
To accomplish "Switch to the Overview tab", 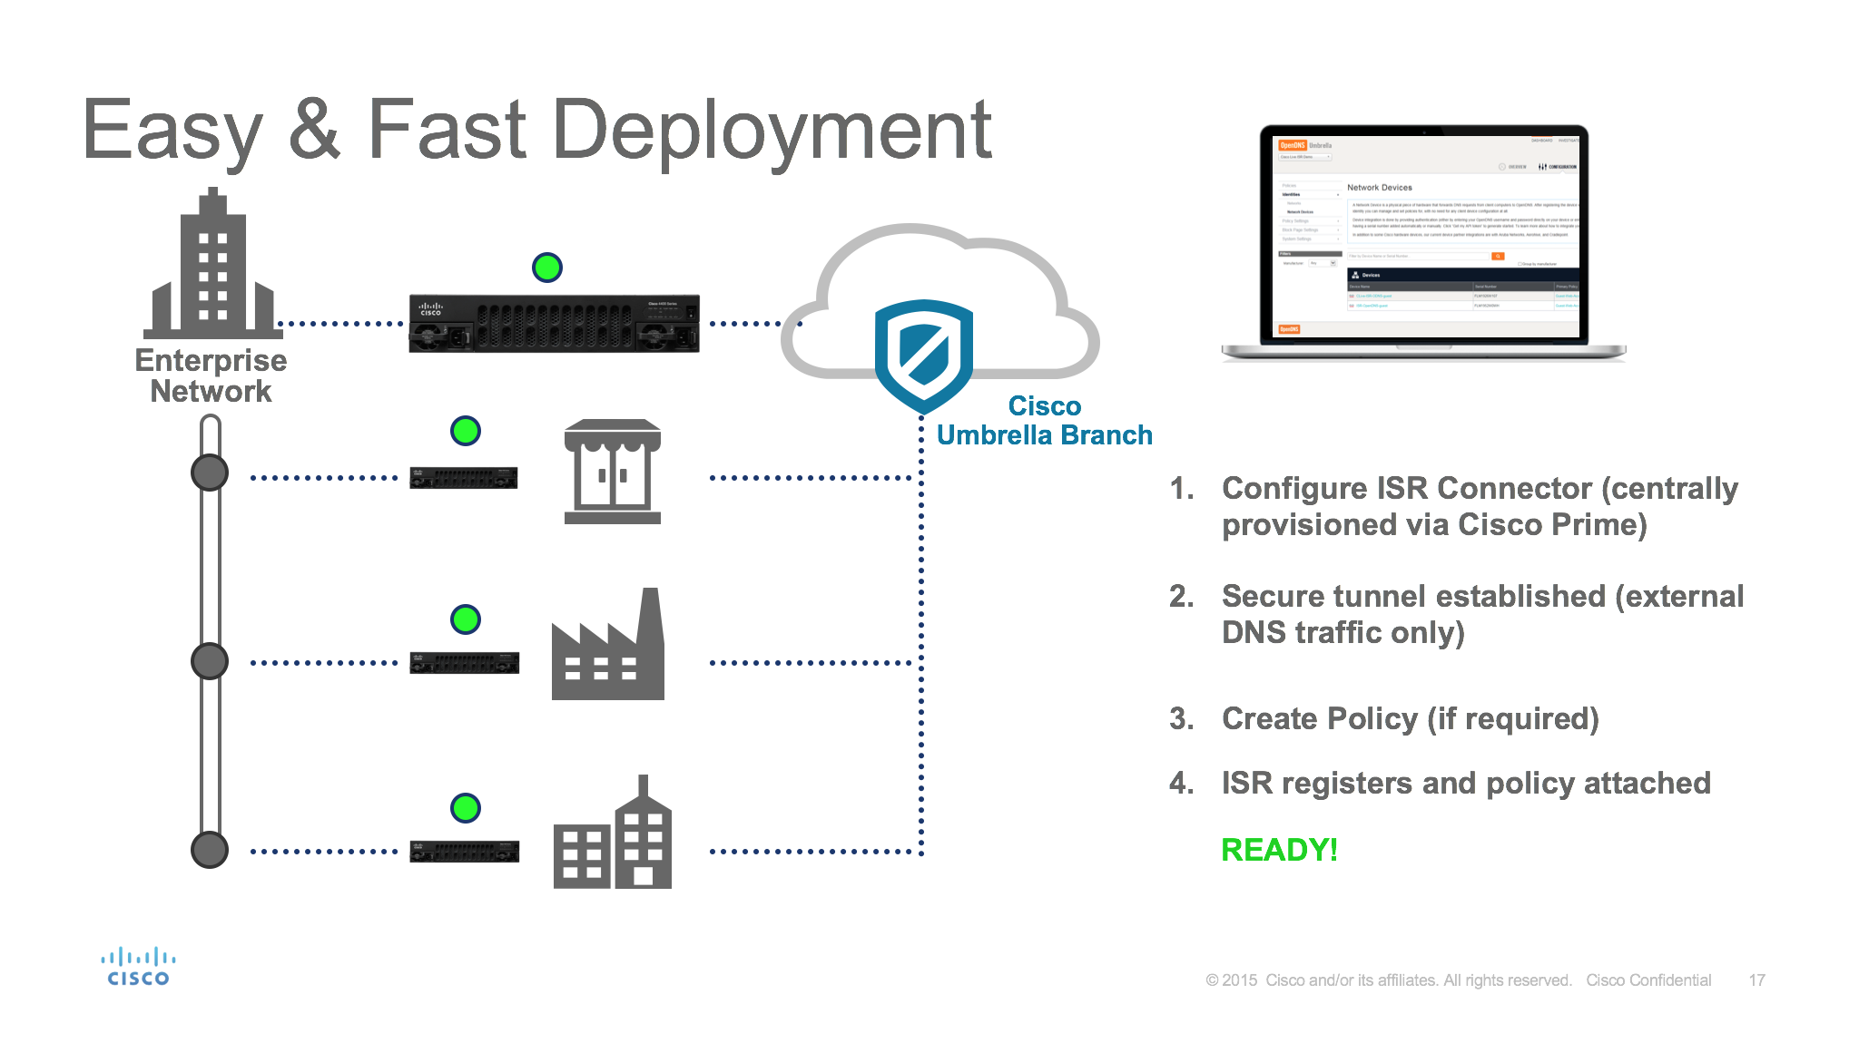I will pyautogui.click(x=1512, y=167).
